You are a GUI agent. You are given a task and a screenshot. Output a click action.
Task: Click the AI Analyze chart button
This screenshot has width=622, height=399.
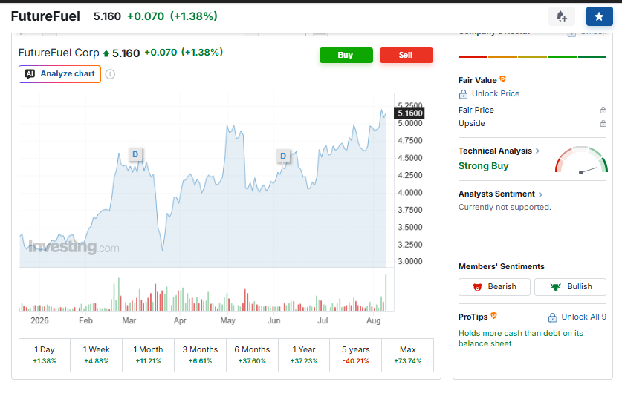(x=60, y=74)
